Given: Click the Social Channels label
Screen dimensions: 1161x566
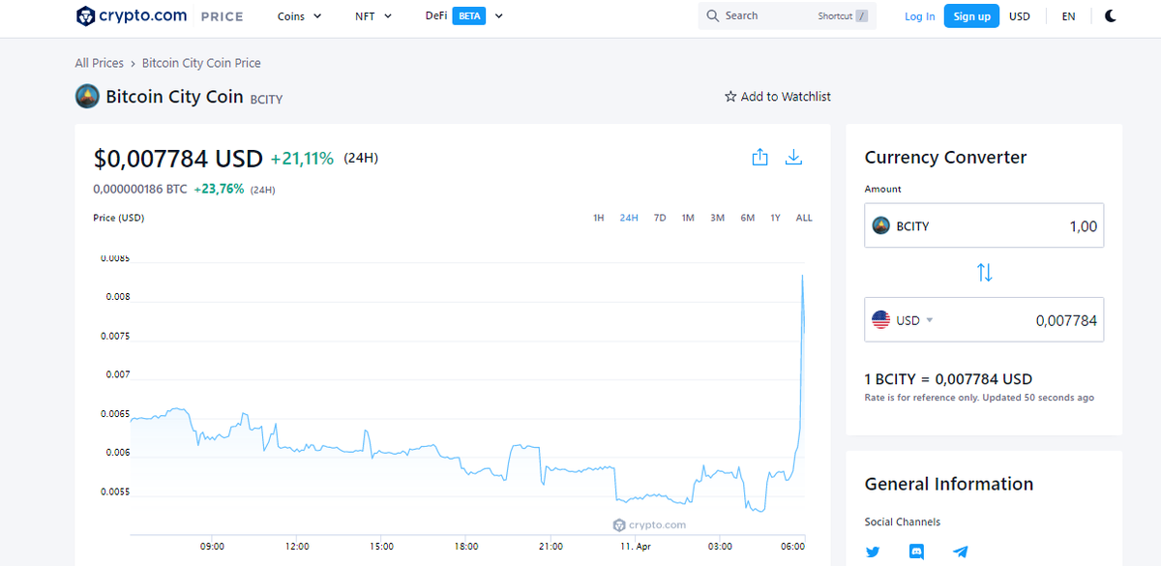Looking at the screenshot, I should click(903, 522).
